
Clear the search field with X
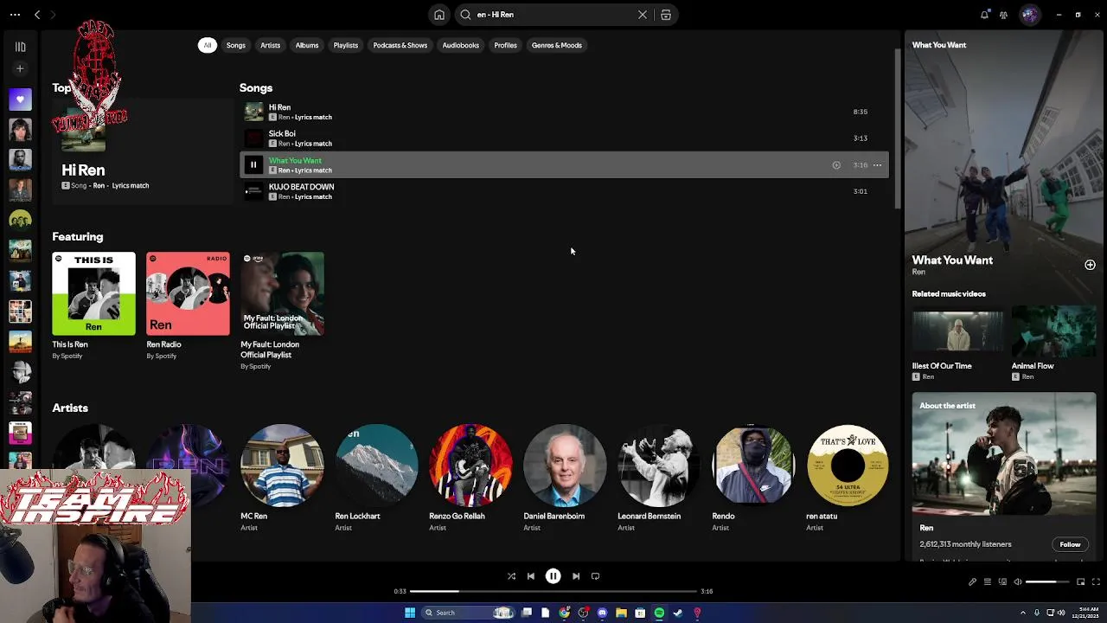643,15
